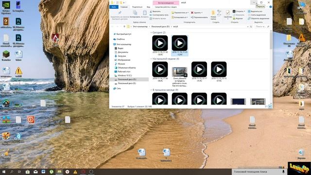This screenshot has height=175, width=311.
Task: Open Yandex Browser on taskbar
Action: [x=67, y=172]
